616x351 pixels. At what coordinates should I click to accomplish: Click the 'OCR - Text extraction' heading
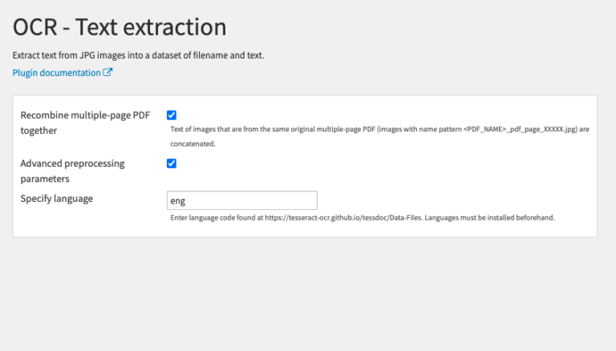tap(120, 26)
